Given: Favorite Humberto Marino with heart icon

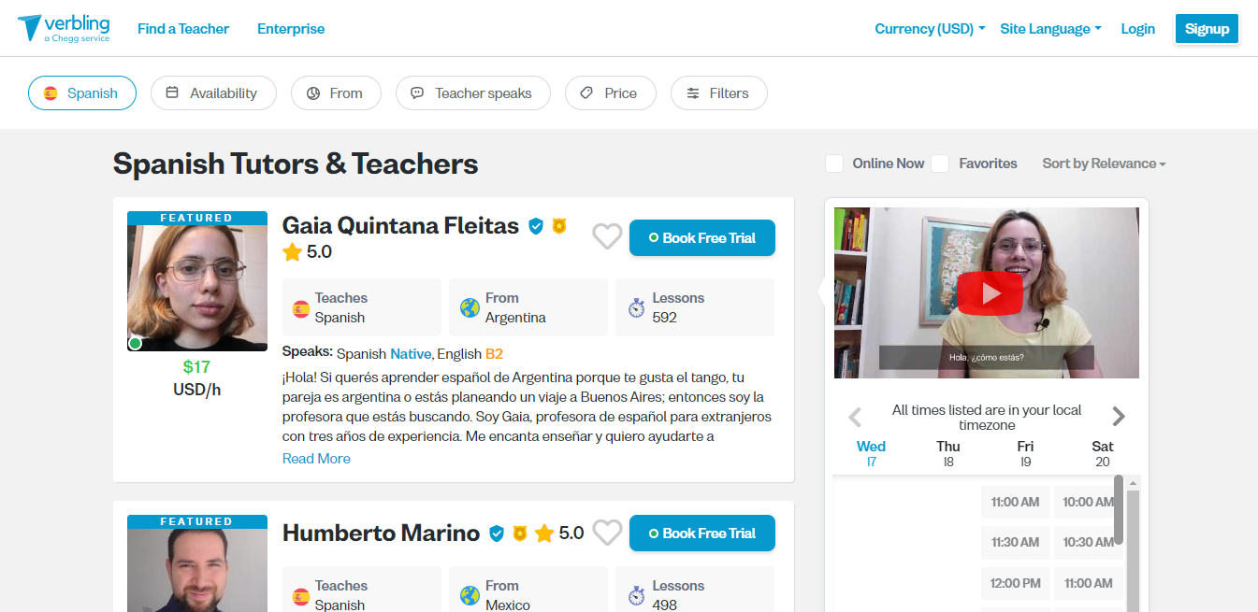Looking at the screenshot, I should 607,533.
